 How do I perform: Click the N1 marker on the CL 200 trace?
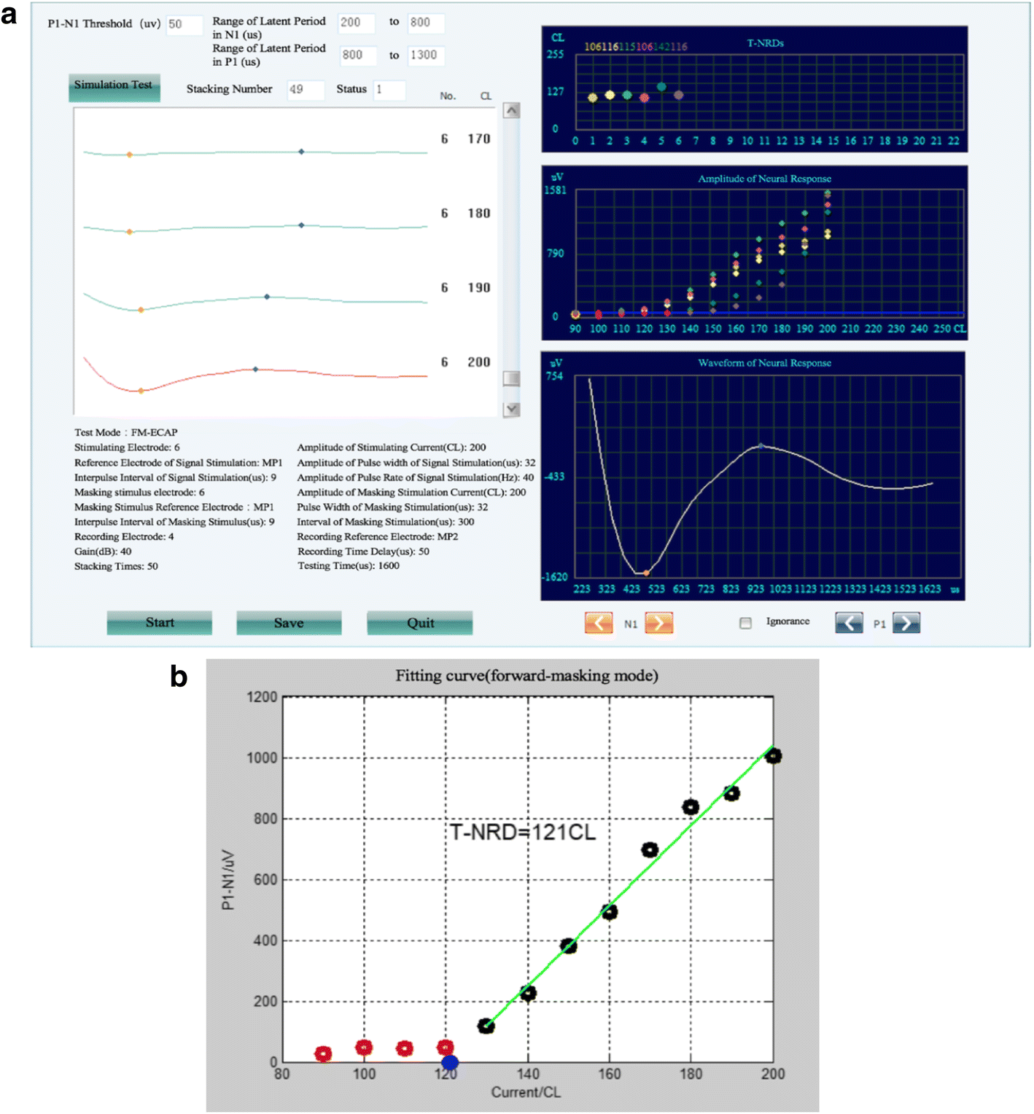pyautogui.click(x=141, y=391)
